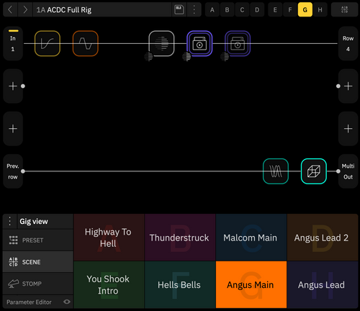
Task: Select scene B in the top bar
Action: tap(227, 10)
